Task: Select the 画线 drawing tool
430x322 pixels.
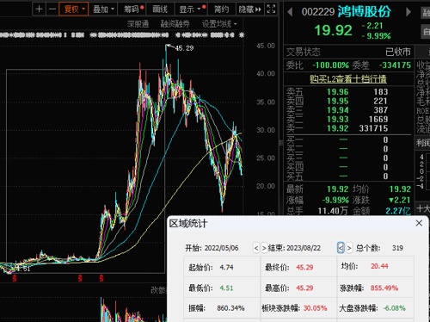Action: tap(160, 9)
